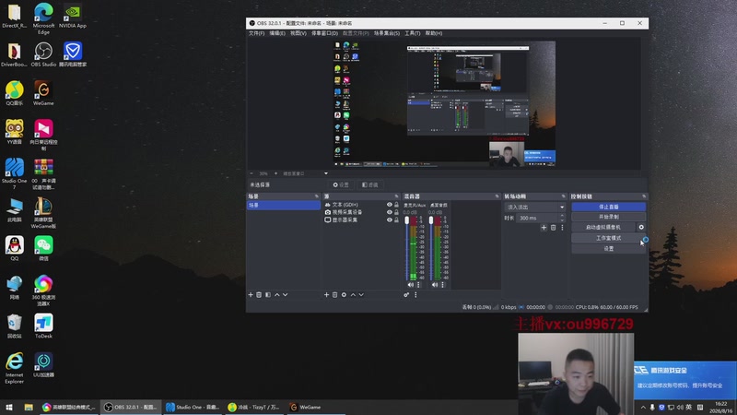The height and width of the screenshot is (415, 737).
Task: Open the 视图(V) menu
Action: (298, 33)
